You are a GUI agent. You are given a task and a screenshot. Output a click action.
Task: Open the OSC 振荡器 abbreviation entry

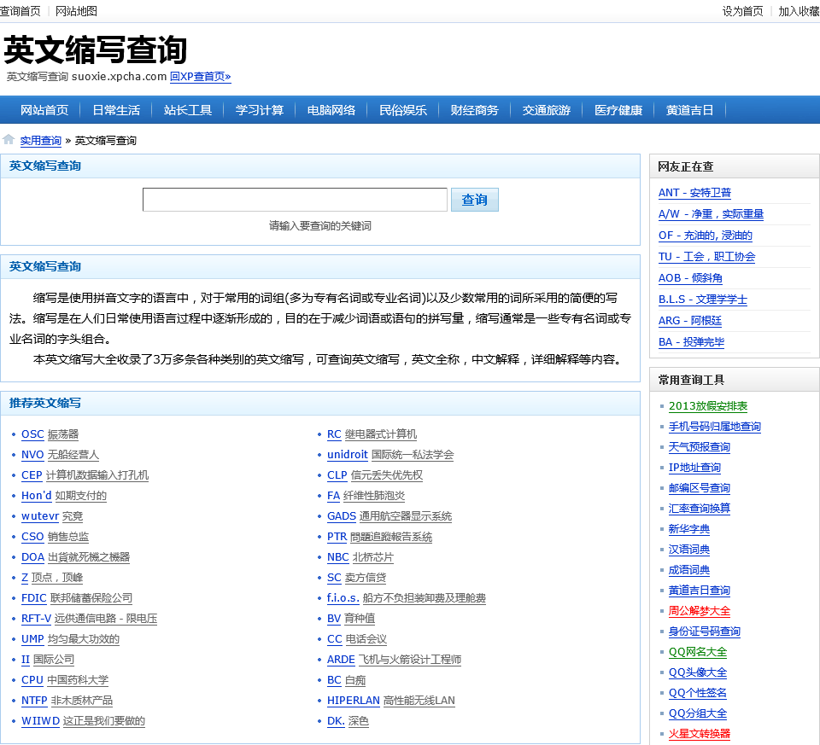(32, 434)
